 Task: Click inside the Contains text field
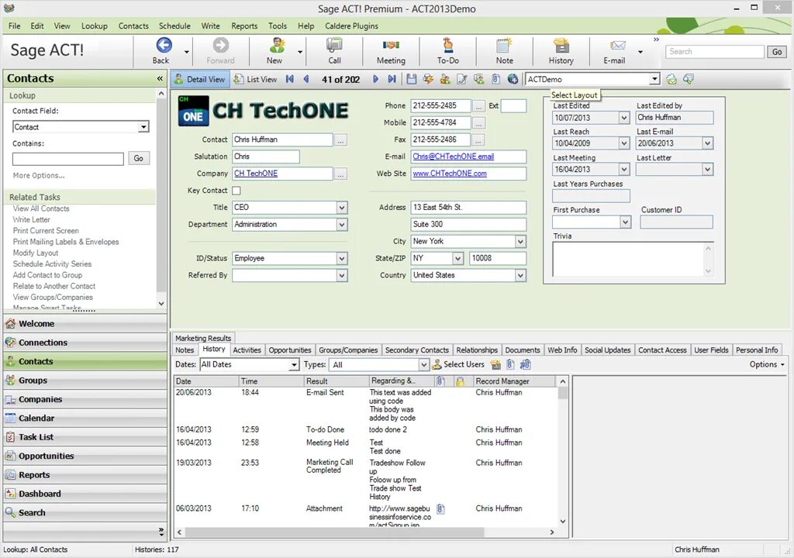[x=68, y=159]
